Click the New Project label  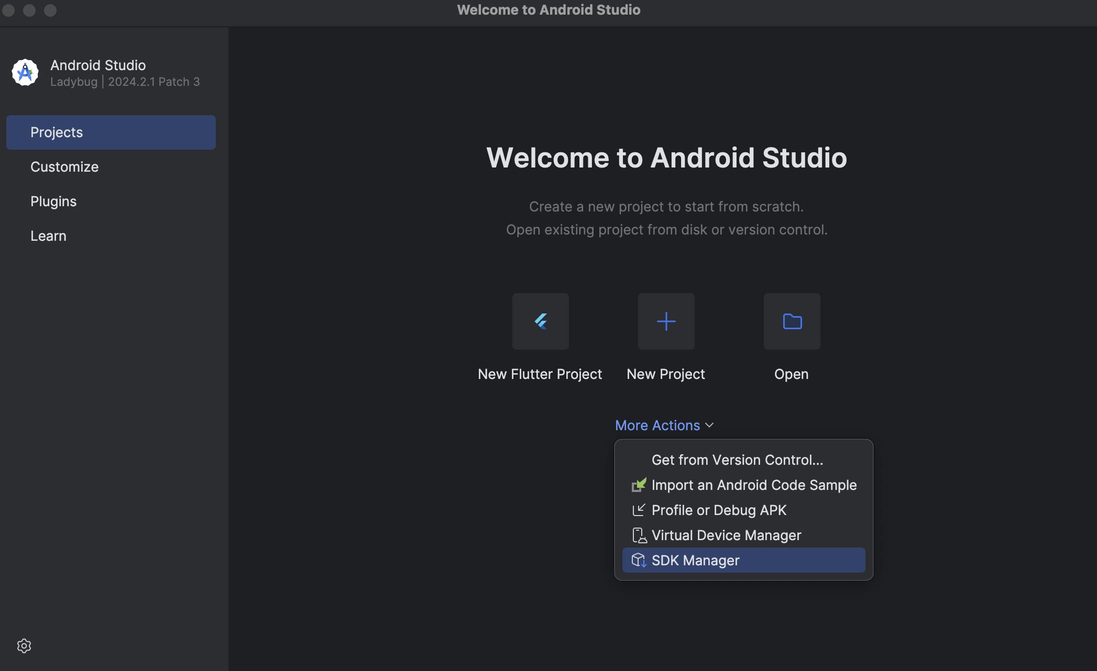pos(666,374)
